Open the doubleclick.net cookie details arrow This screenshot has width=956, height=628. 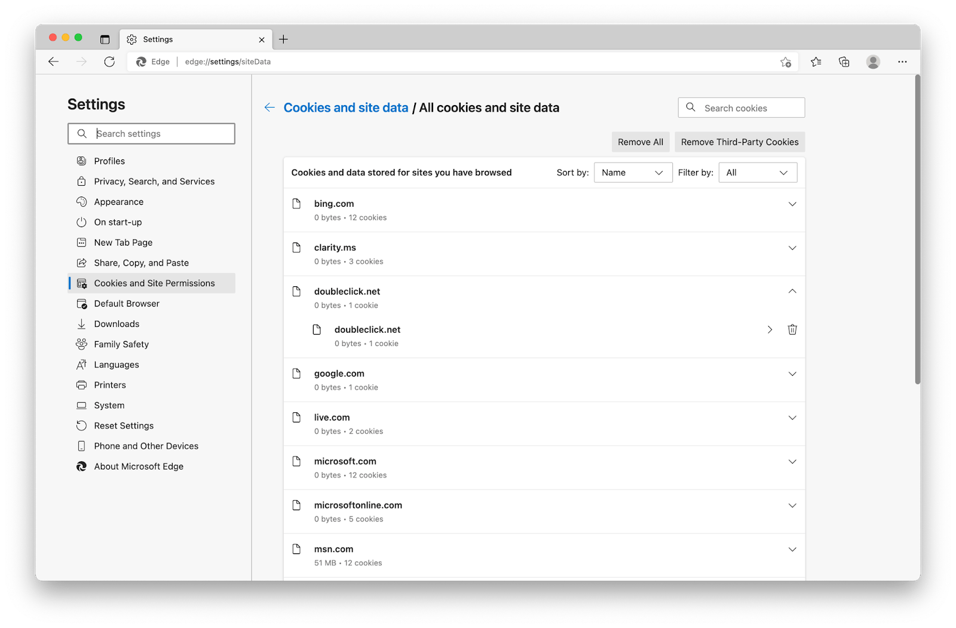pyautogui.click(x=770, y=329)
